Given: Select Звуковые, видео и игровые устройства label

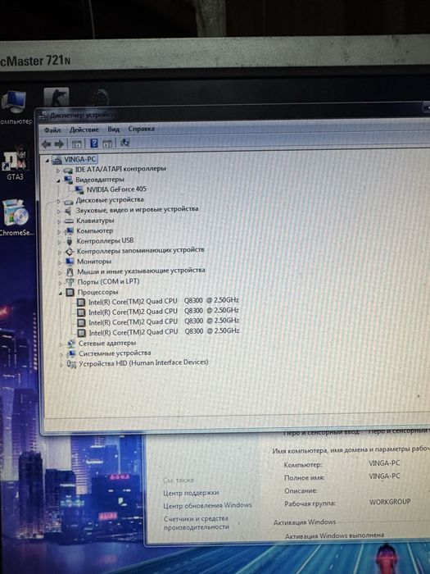Looking at the screenshot, I should coord(137,210).
